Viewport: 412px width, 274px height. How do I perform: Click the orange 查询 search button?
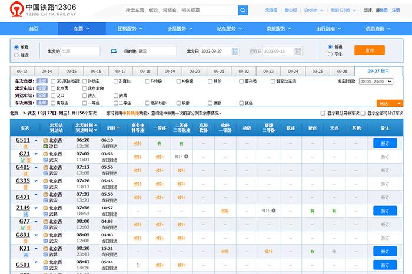tap(369, 50)
